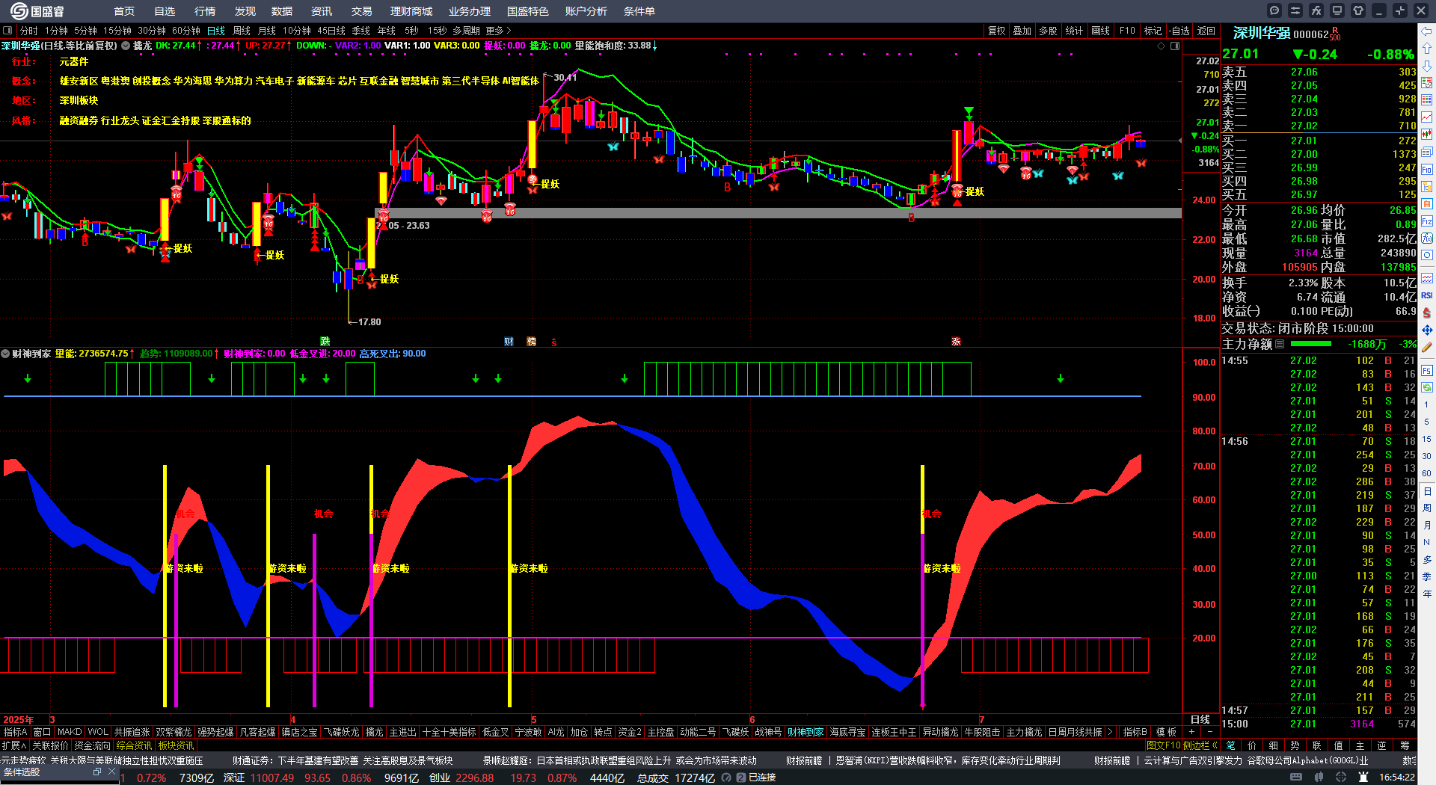Open the 窗口 window count menu
This screenshot has width=1436, height=785.
42,732
